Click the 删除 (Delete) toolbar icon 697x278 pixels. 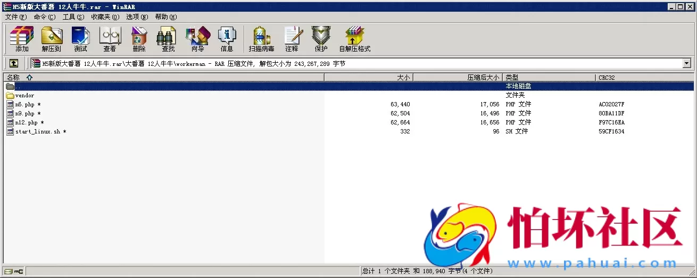click(x=139, y=39)
